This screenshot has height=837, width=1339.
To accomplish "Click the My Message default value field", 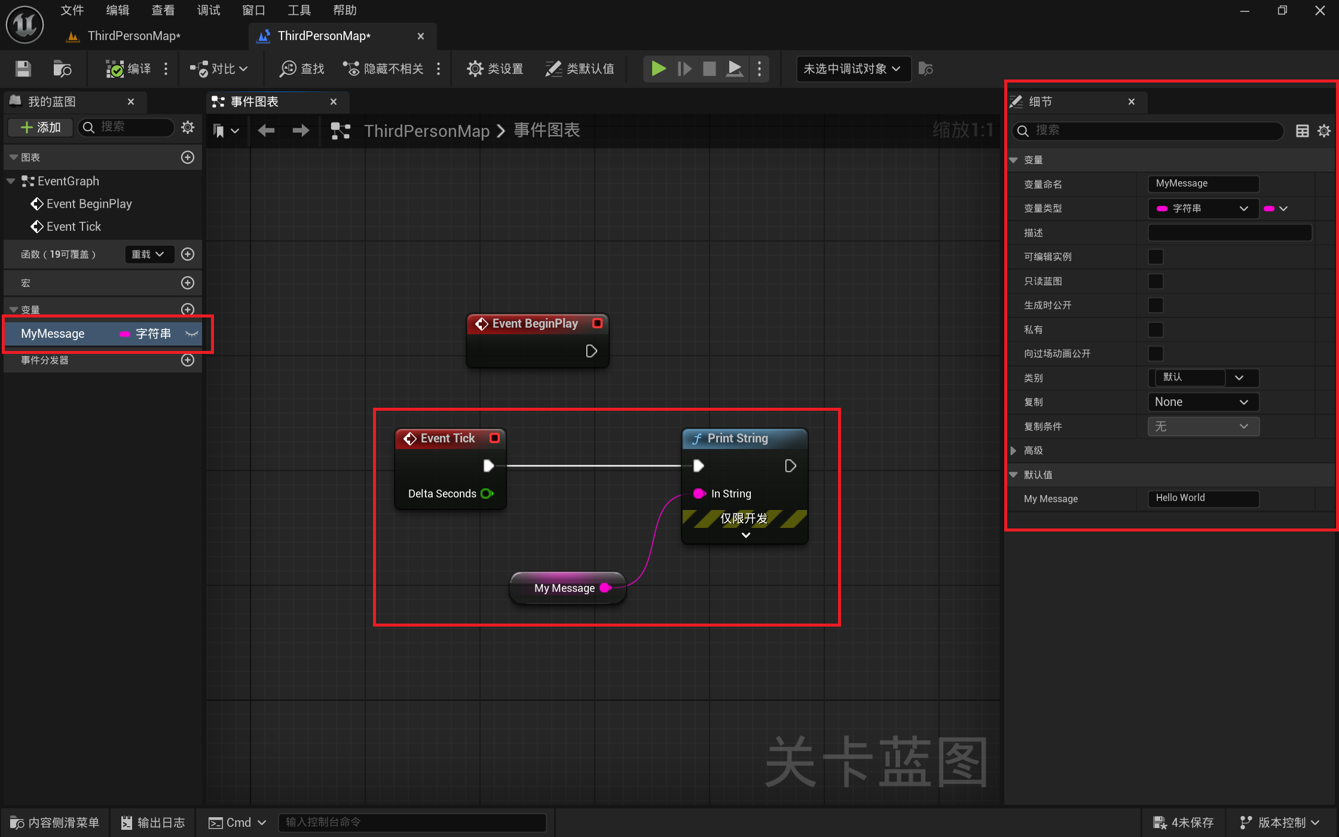I will click(1203, 498).
